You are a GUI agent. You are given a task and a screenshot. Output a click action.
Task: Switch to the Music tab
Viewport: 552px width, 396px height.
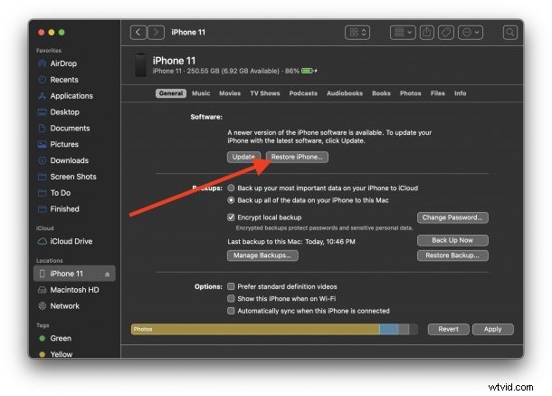pos(201,93)
